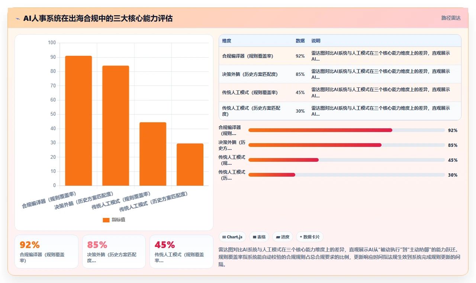The height and width of the screenshot is (283, 476).
Task: Click the page title AI人事系统在出海合规中的三大核心能力评估
Action: [x=98, y=18]
